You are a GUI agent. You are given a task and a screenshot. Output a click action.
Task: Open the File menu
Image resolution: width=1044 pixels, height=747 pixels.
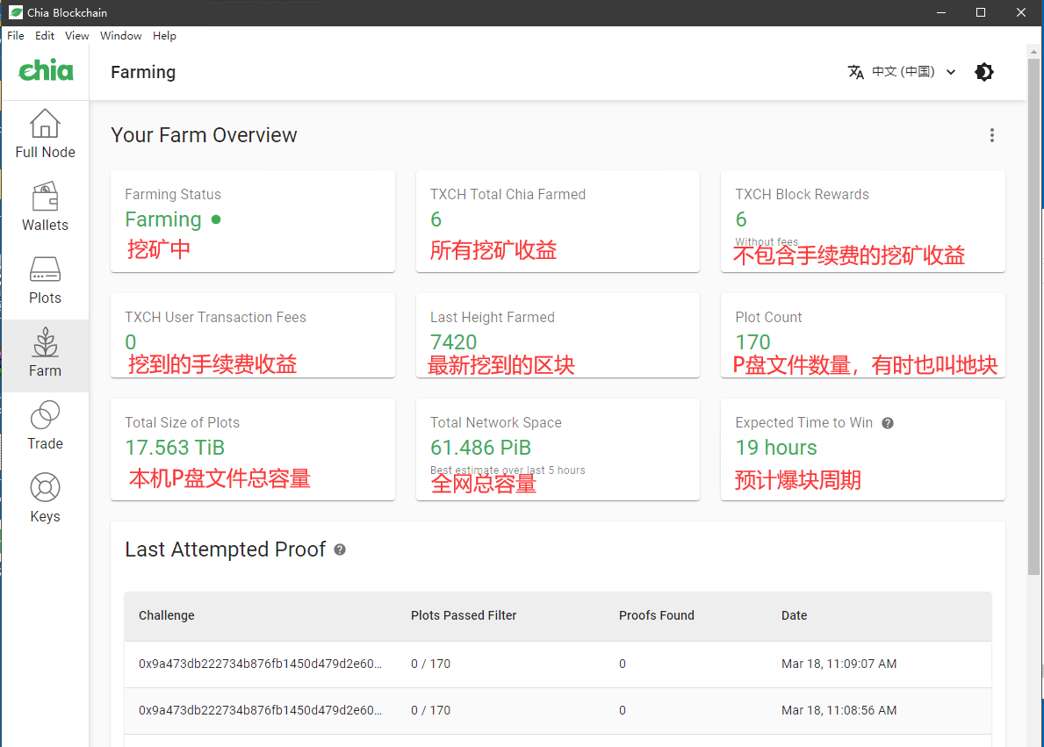[x=15, y=36]
